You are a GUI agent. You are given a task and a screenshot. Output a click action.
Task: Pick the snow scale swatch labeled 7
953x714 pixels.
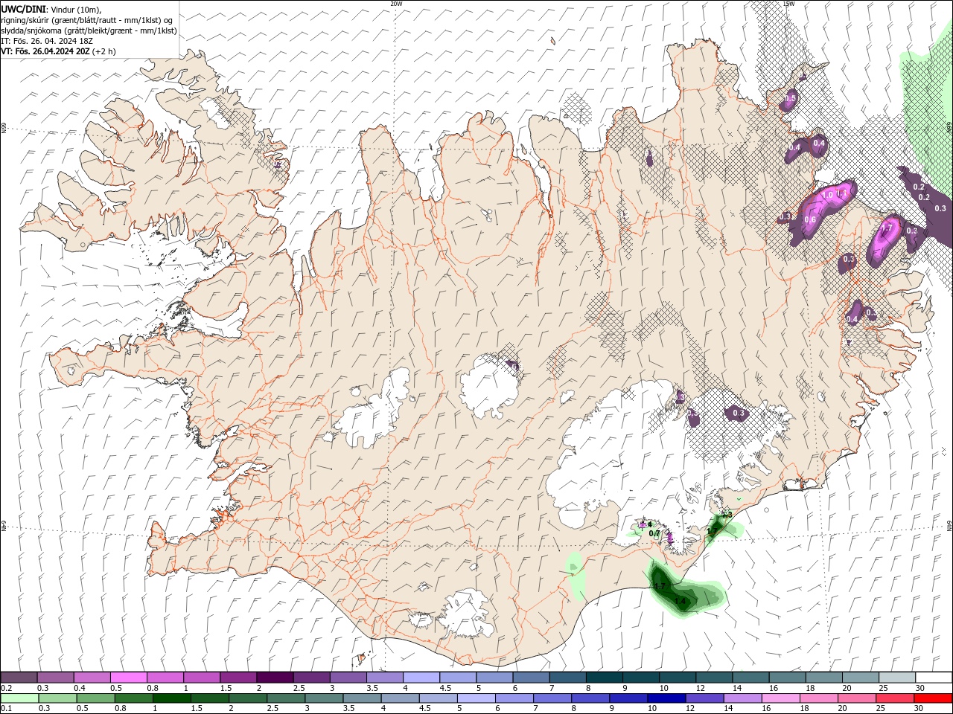coord(567,678)
